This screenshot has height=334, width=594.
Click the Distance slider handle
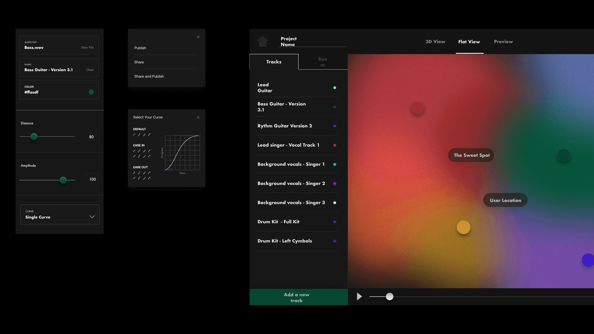coord(34,136)
